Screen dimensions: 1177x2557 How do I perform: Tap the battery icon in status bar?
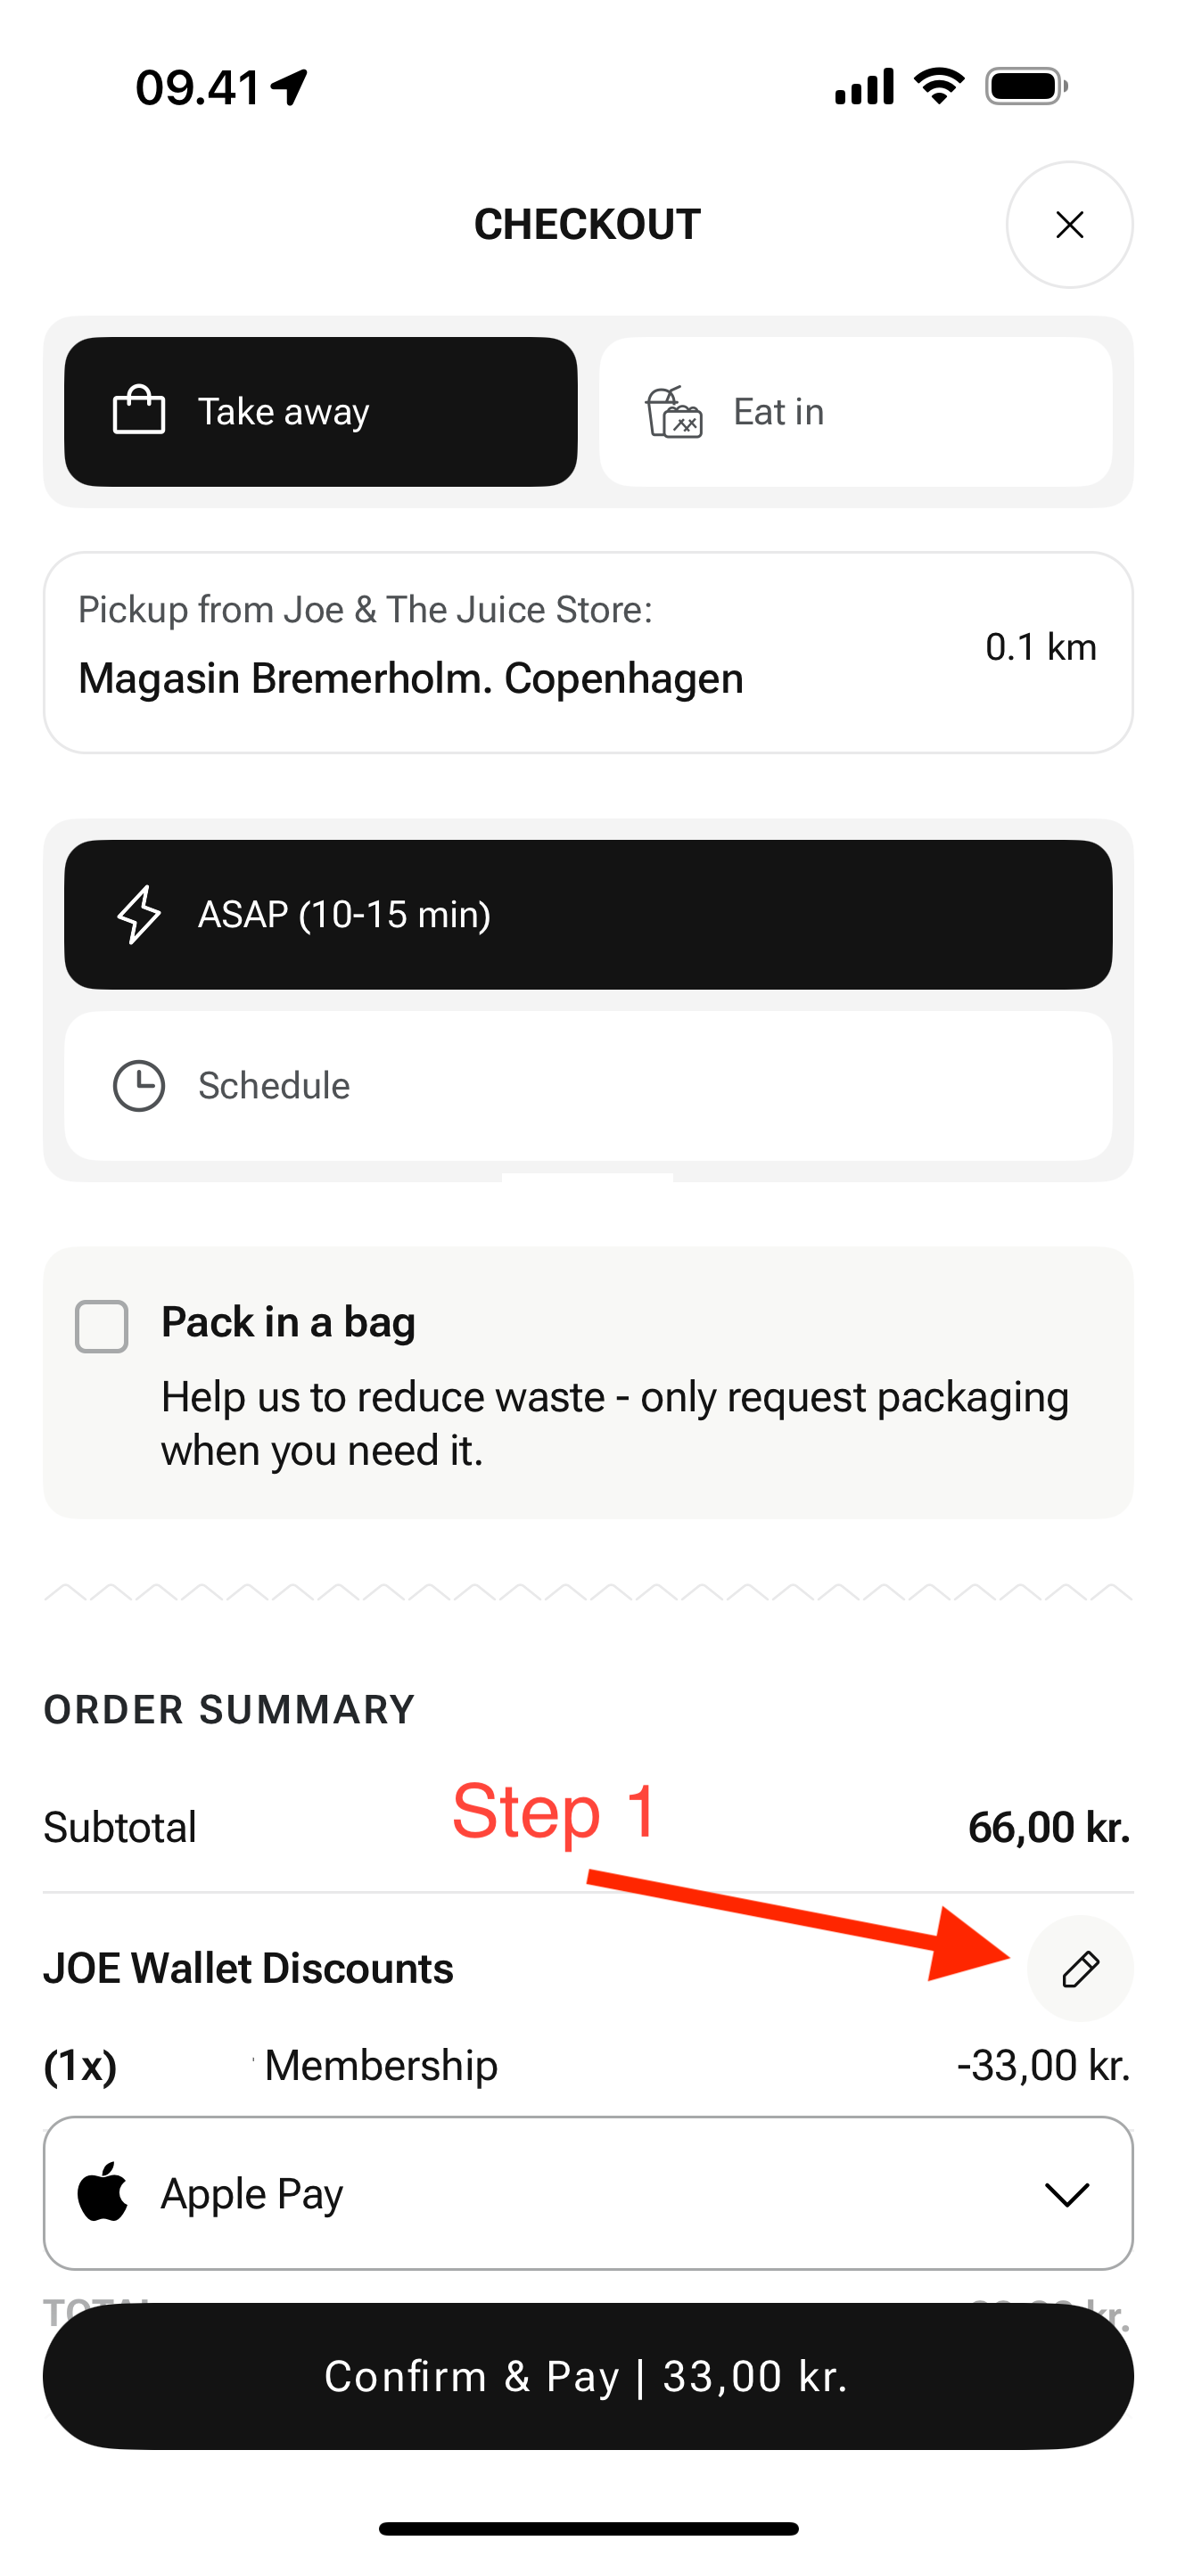point(1025,87)
